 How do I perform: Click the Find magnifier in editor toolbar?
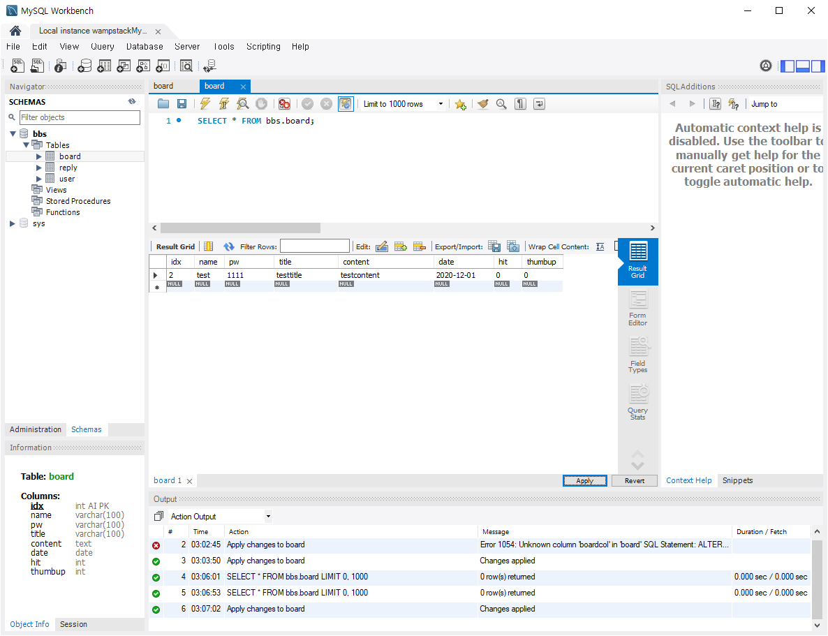pyautogui.click(x=501, y=104)
